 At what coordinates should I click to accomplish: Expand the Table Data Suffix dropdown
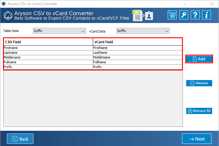coord(59,31)
